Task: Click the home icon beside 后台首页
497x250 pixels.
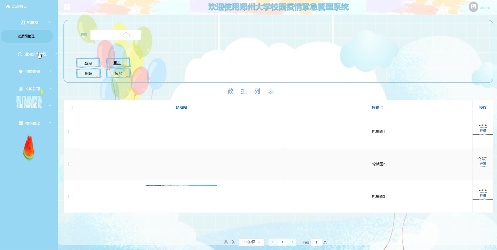Action: pos(8,6)
